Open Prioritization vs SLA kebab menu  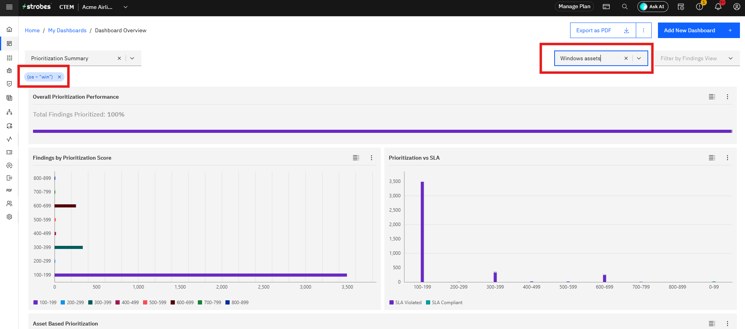(x=728, y=158)
